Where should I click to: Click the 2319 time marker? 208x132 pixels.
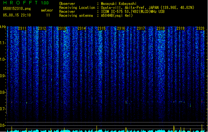(181, 28)
